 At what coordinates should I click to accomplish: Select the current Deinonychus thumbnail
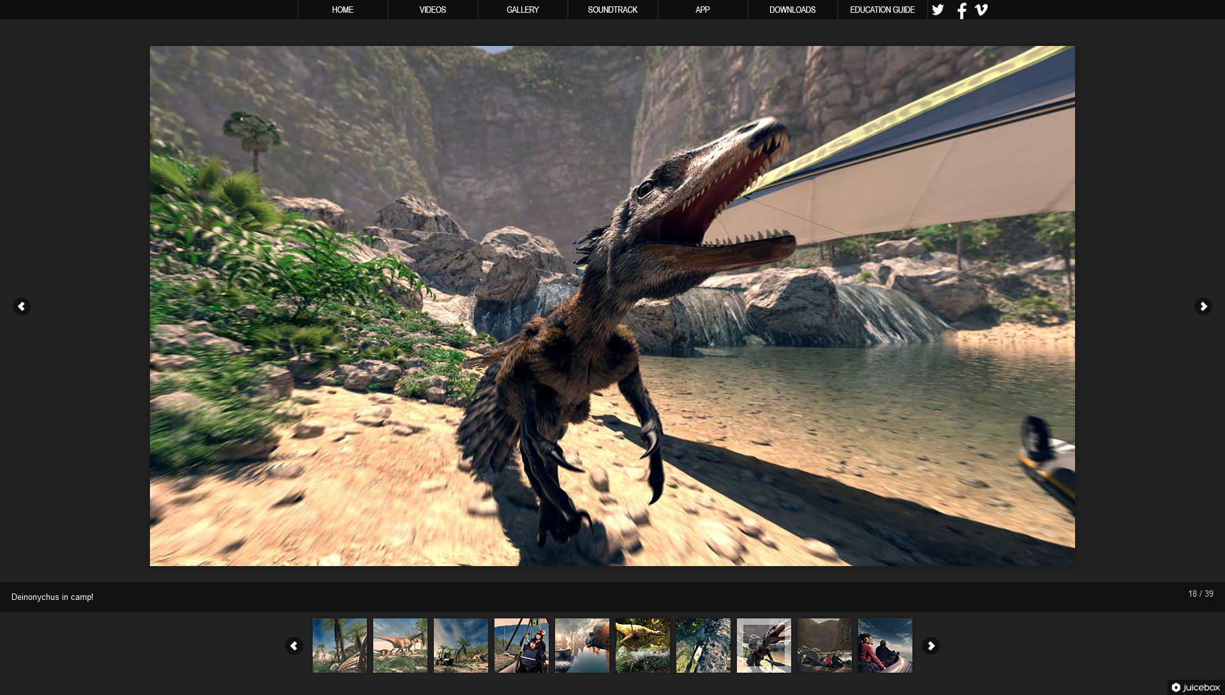[764, 645]
